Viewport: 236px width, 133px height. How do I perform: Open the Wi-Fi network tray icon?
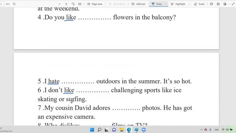223,130
